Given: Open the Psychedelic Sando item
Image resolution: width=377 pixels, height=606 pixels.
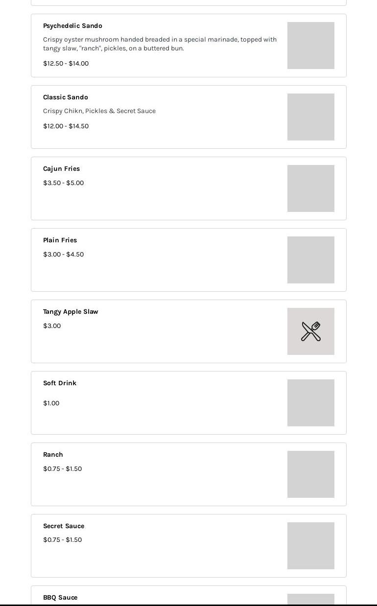Looking at the screenshot, I should point(72,26).
